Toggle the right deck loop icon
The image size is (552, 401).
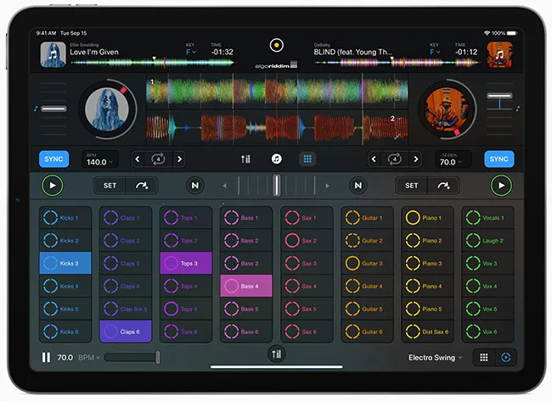point(395,159)
